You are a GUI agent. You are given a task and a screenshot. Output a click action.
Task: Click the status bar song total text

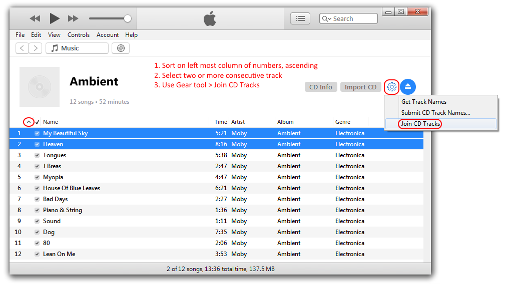tap(221, 269)
